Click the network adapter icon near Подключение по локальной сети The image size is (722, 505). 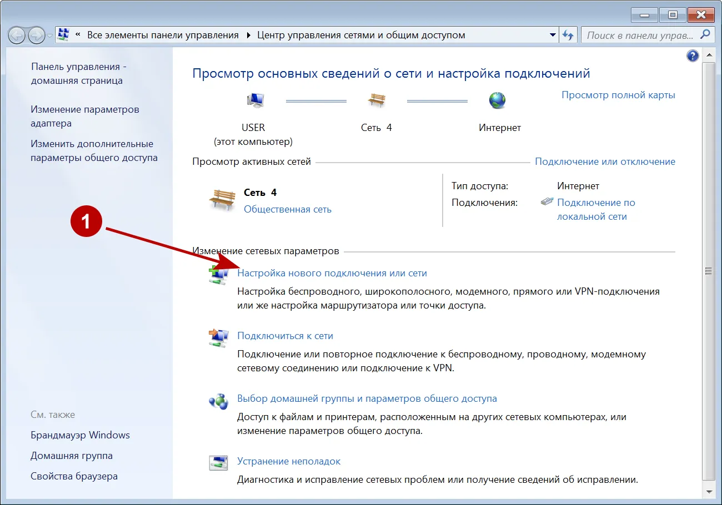coord(549,202)
